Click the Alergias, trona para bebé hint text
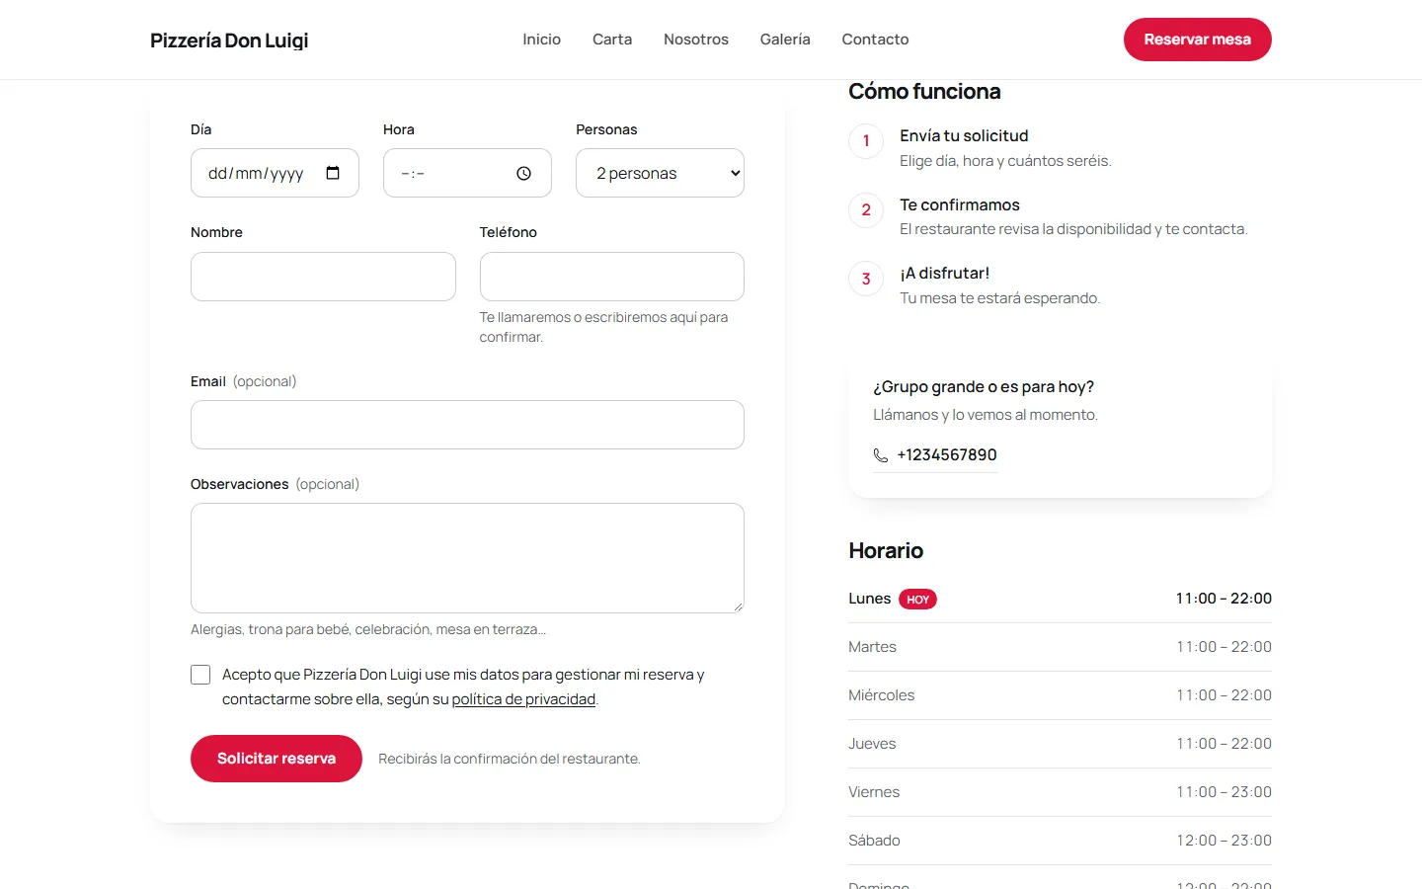Screen dimensions: 1422x889 coord(368,629)
